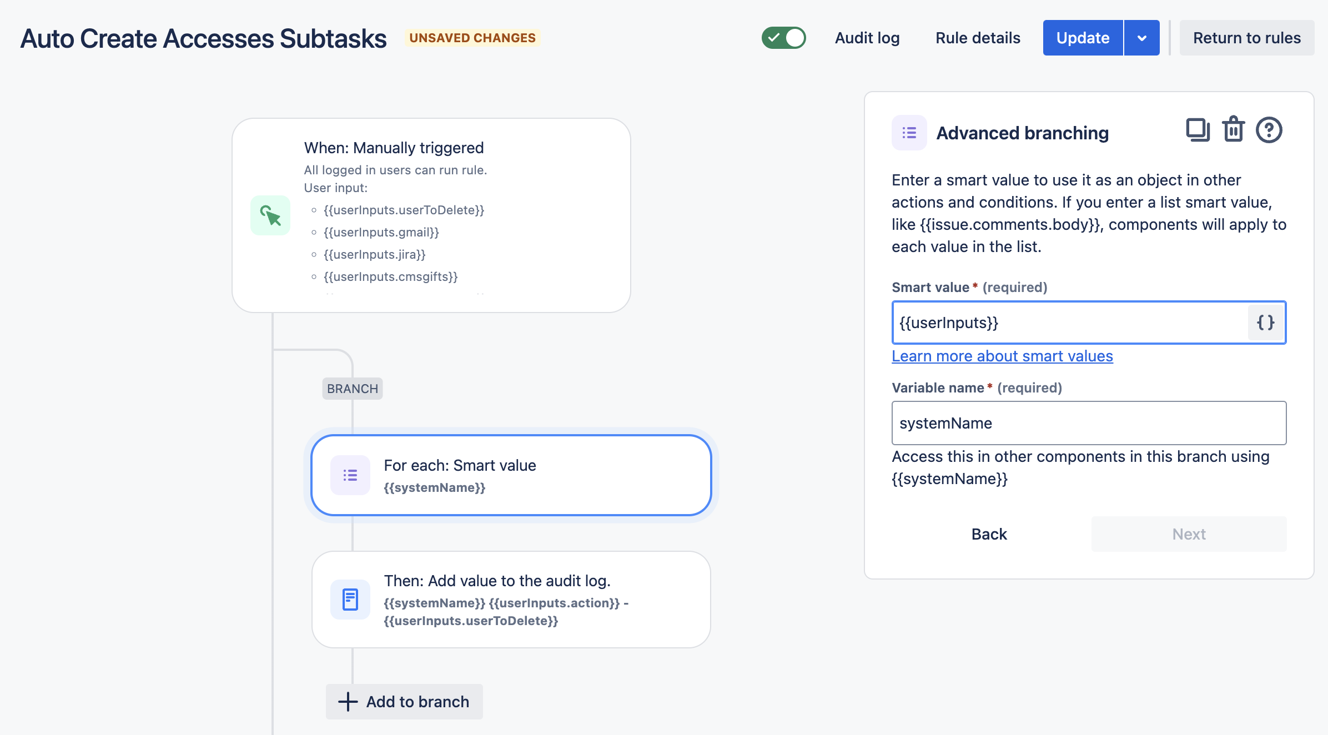Click the BRANCH label
The height and width of the screenshot is (735, 1328).
[x=353, y=389]
